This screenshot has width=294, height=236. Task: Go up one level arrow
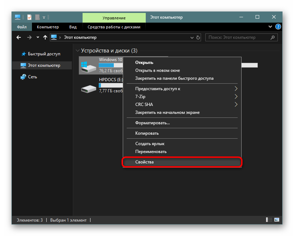pos(45,37)
